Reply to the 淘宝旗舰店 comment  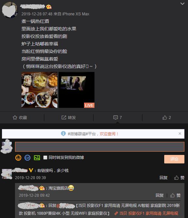point(160,195)
